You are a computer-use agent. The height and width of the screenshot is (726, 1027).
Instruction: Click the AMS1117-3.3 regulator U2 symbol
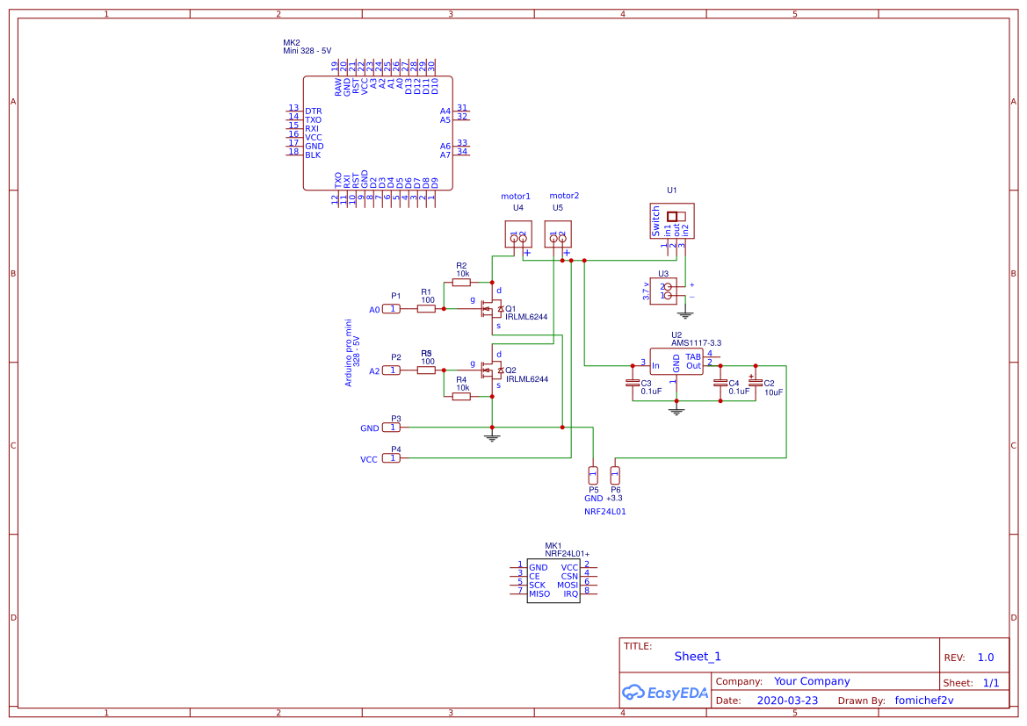pos(676,360)
